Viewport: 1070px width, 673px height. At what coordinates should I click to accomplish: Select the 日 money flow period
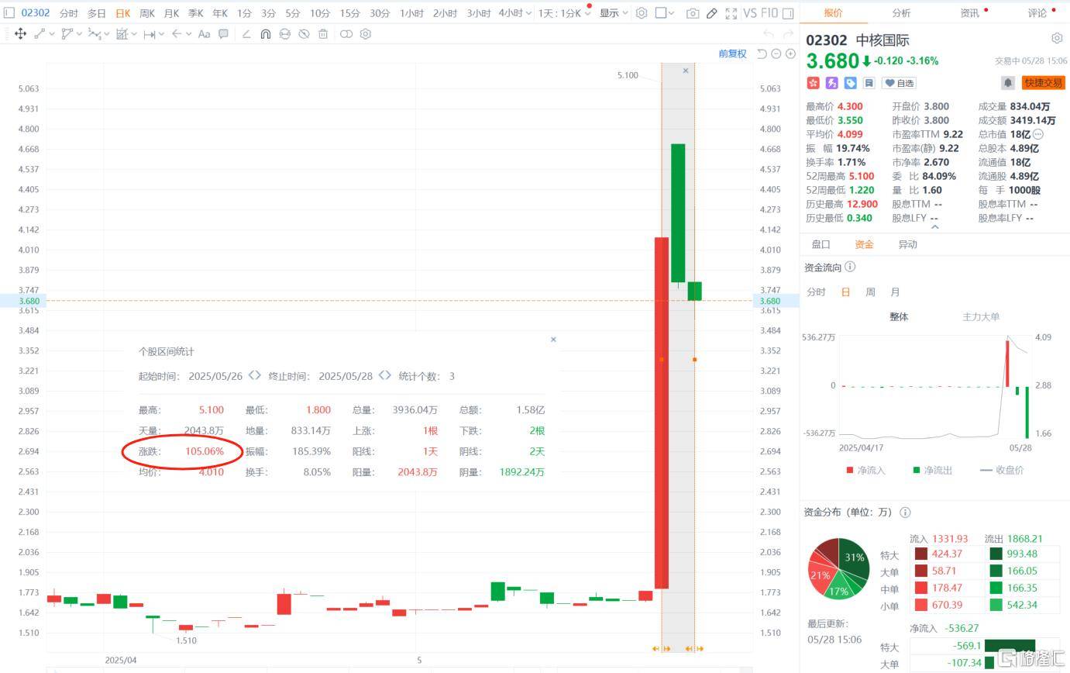click(845, 292)
